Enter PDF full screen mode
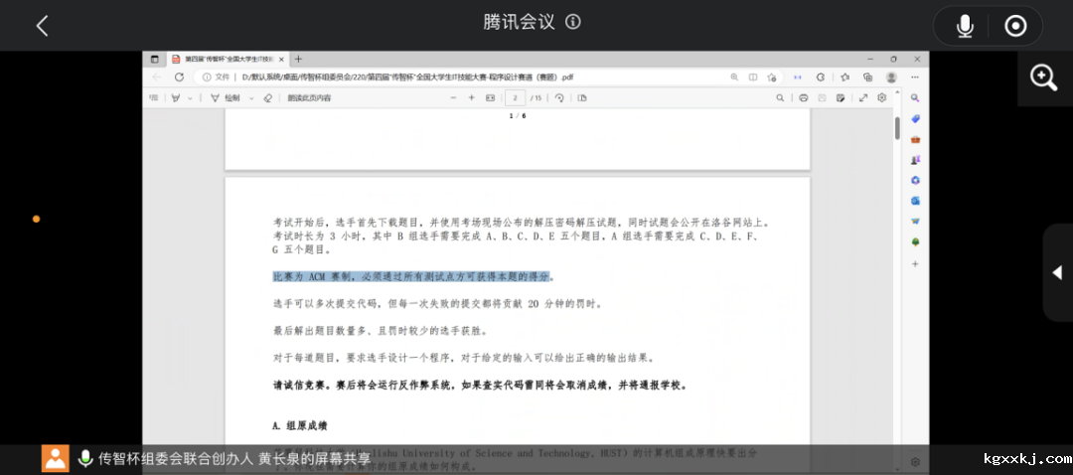The width and height of the screenshot is (1073, 475). tap(863, 97)
